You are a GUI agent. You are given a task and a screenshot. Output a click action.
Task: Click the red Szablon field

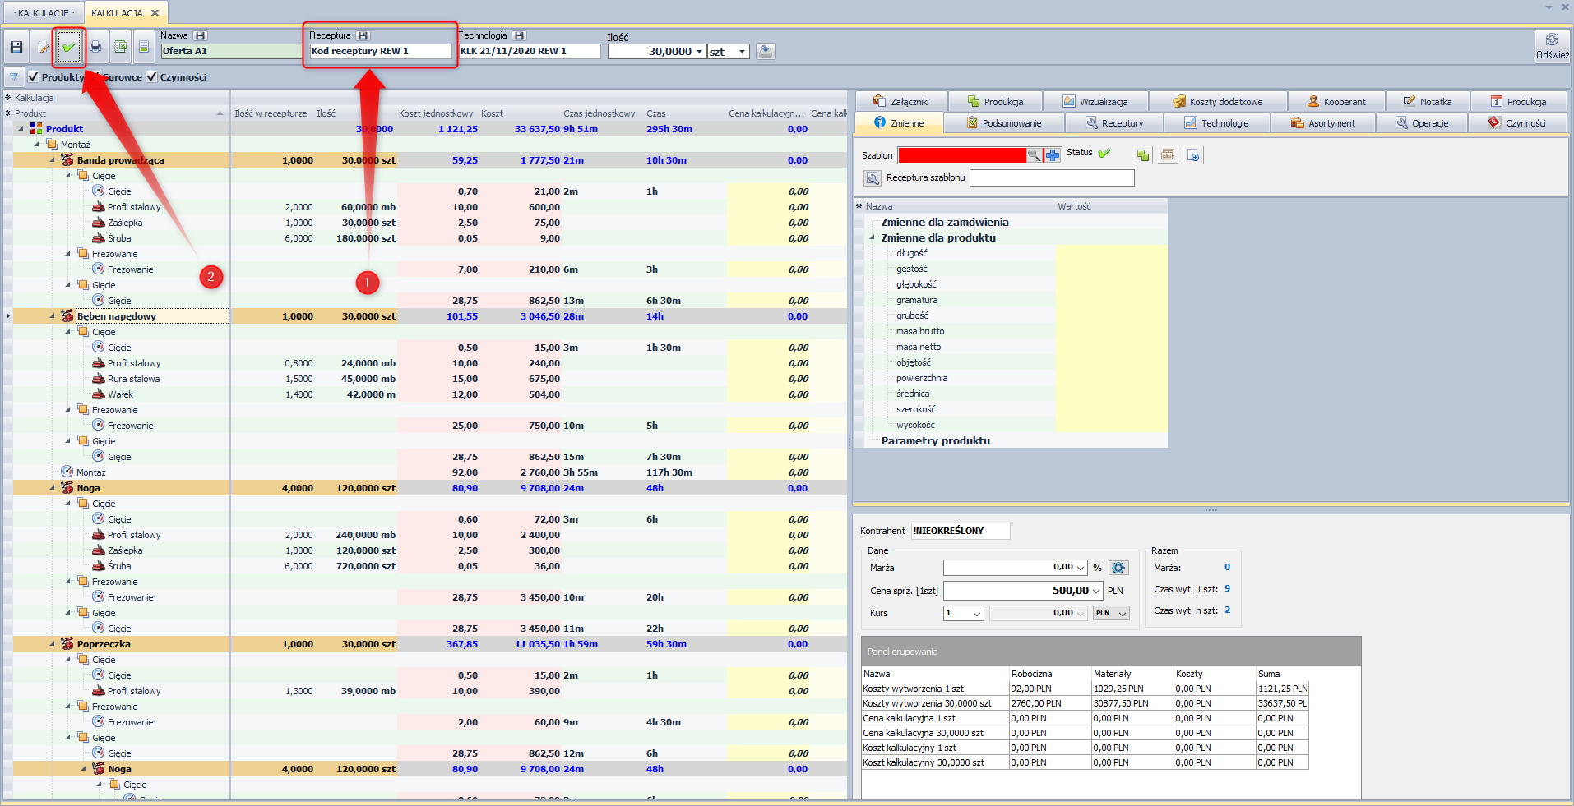click(x=961, y=155)
